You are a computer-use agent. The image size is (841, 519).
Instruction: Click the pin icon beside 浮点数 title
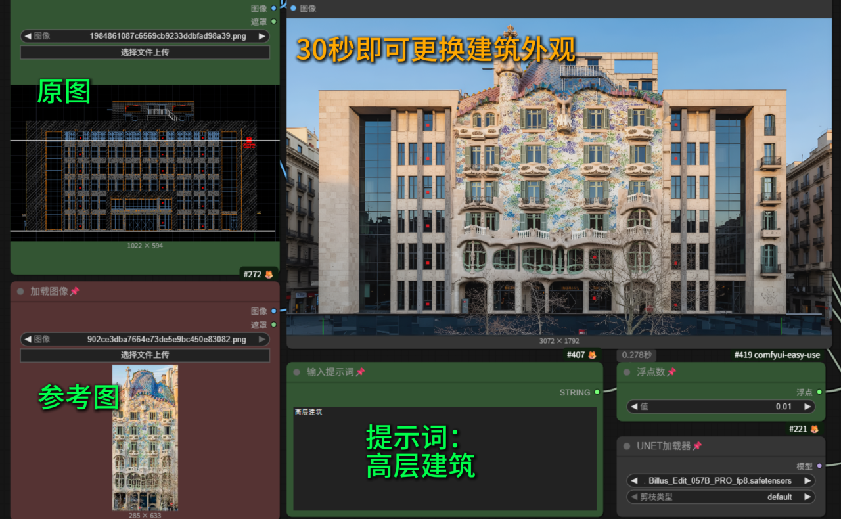point(671,372)
